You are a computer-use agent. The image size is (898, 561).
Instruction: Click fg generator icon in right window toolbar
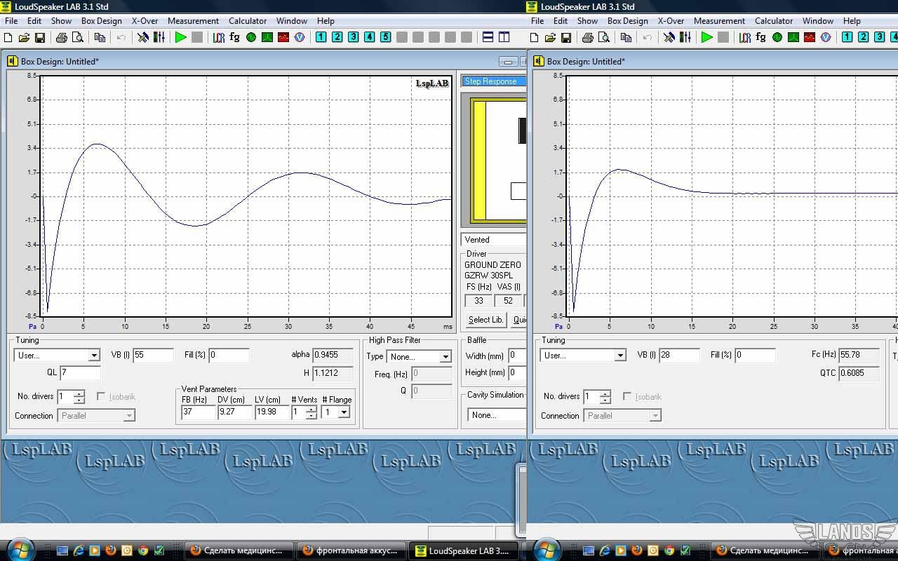pyautogui.click(x=760, y=37)
